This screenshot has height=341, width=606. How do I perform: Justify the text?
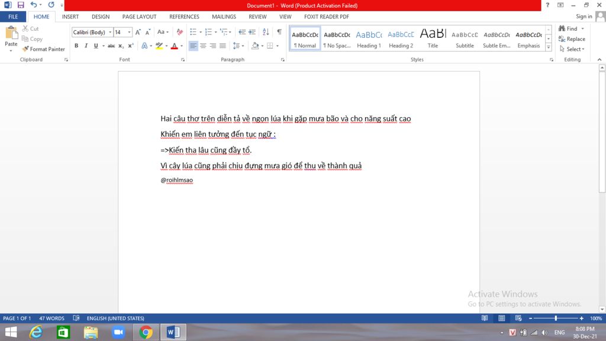click(x=223, y=46)
